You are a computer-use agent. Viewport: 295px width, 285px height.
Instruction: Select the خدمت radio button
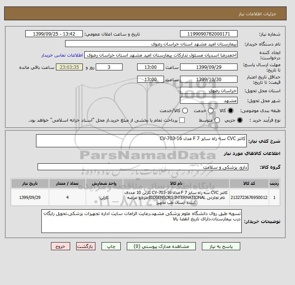coord(211,111)
